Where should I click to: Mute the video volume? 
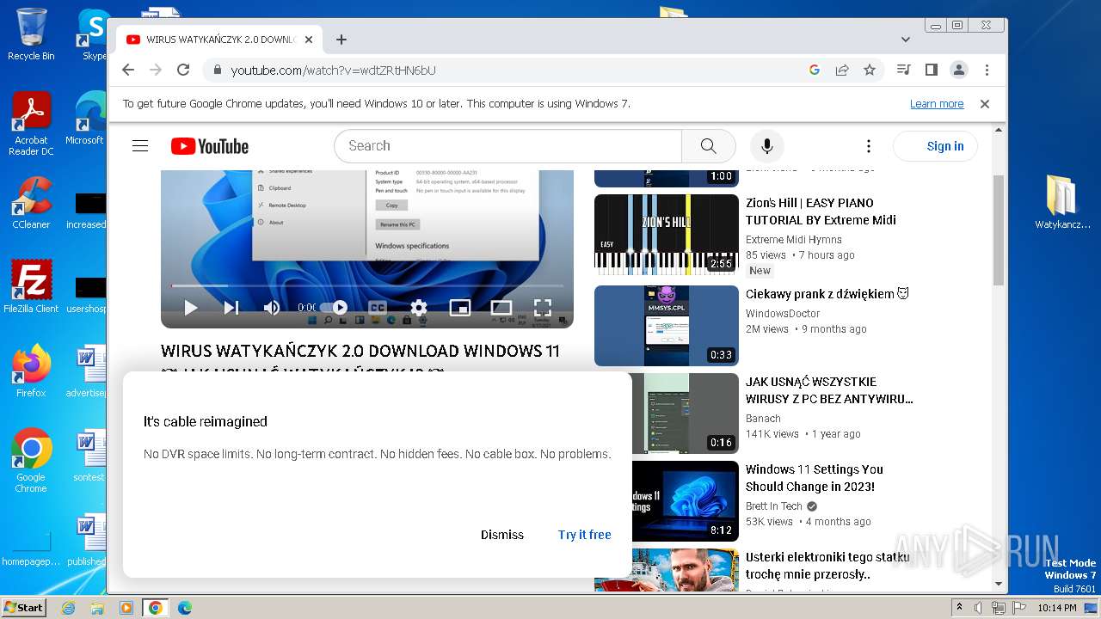tap(272, 308)
